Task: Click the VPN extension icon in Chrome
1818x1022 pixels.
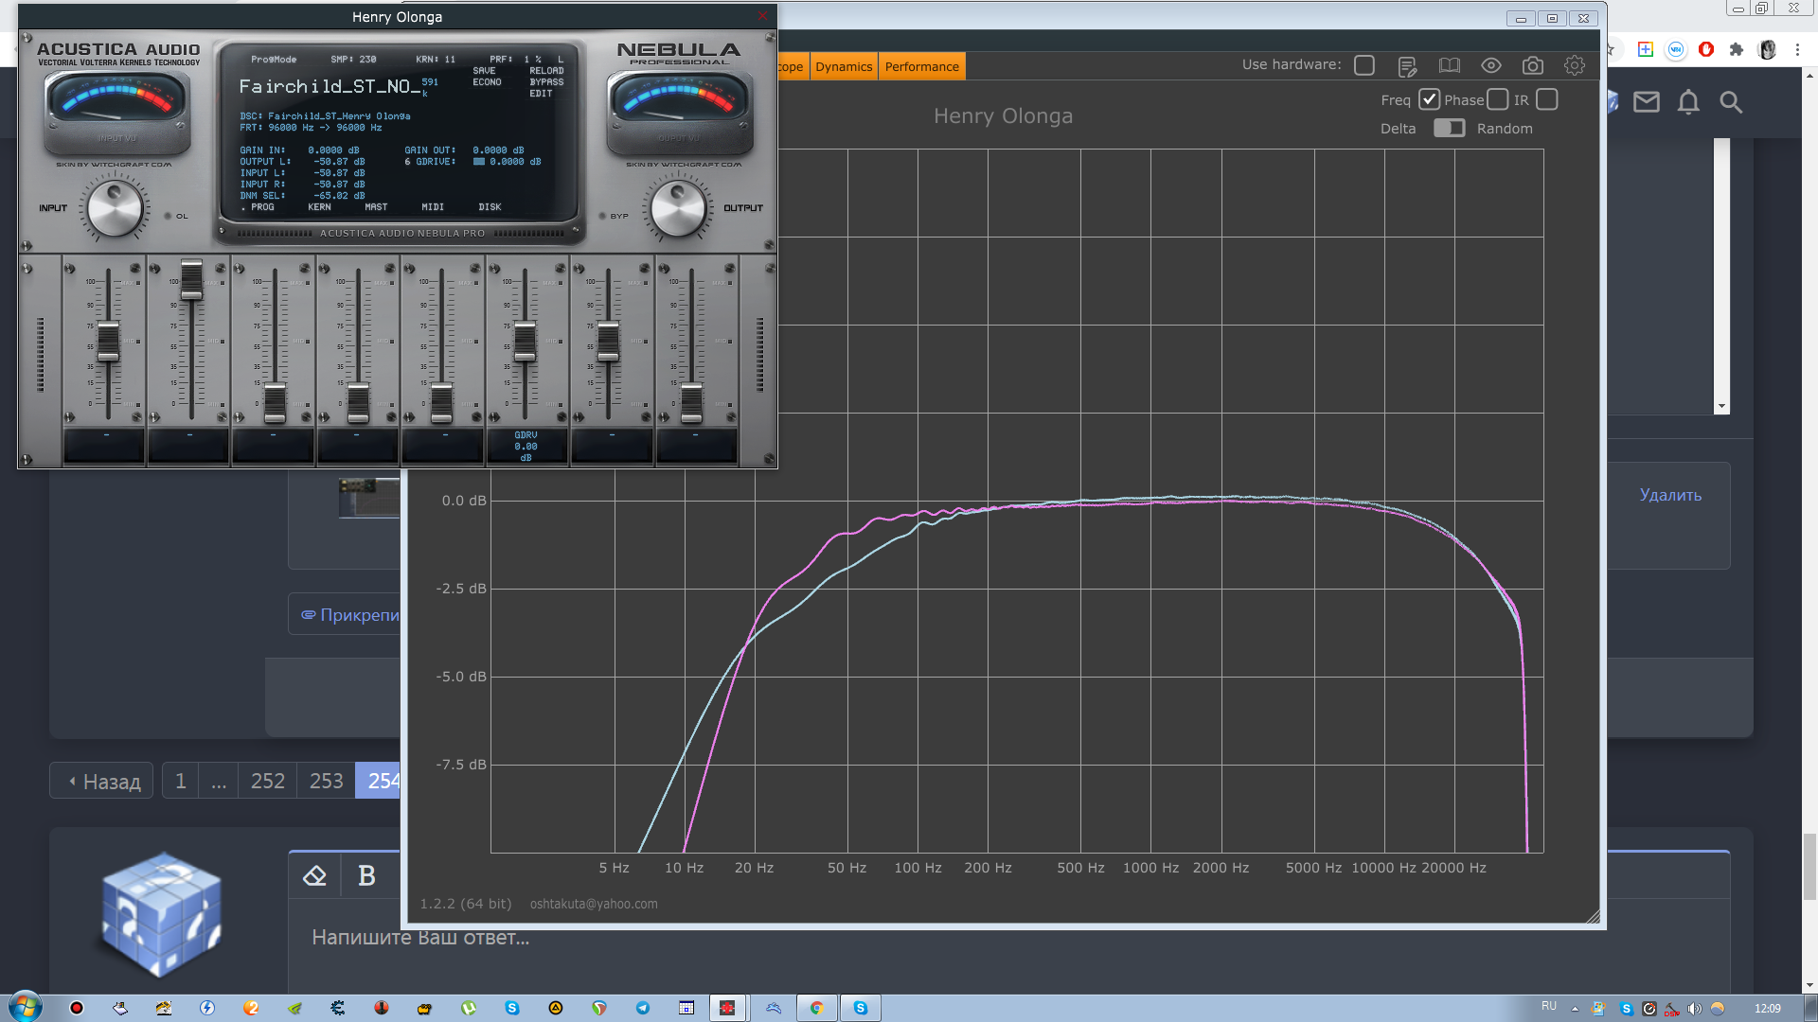Action: (1676, 49)
